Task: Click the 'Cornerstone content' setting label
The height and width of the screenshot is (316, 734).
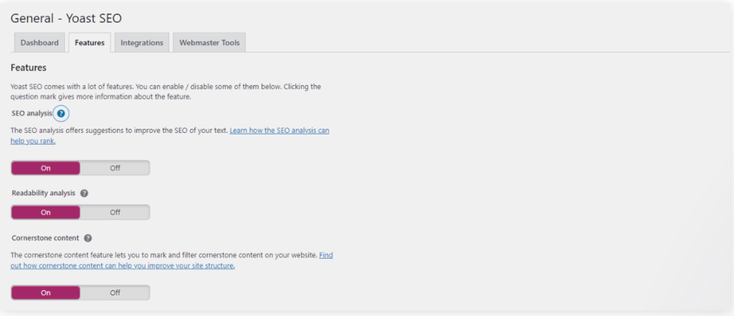Action: click(x=45, y=238)
